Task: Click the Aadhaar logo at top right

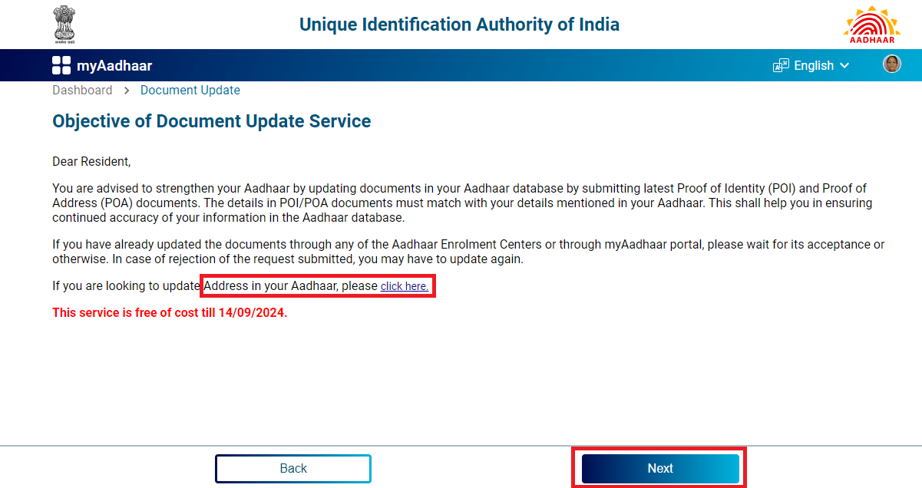Action: 871,24
